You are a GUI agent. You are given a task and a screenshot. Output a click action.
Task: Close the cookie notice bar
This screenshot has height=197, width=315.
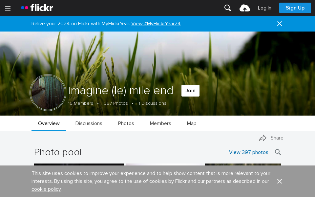coord(280,181)
